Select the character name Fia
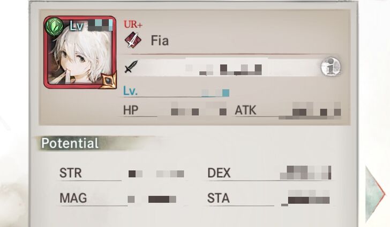 pyautogui.click(x=160, y=41)
